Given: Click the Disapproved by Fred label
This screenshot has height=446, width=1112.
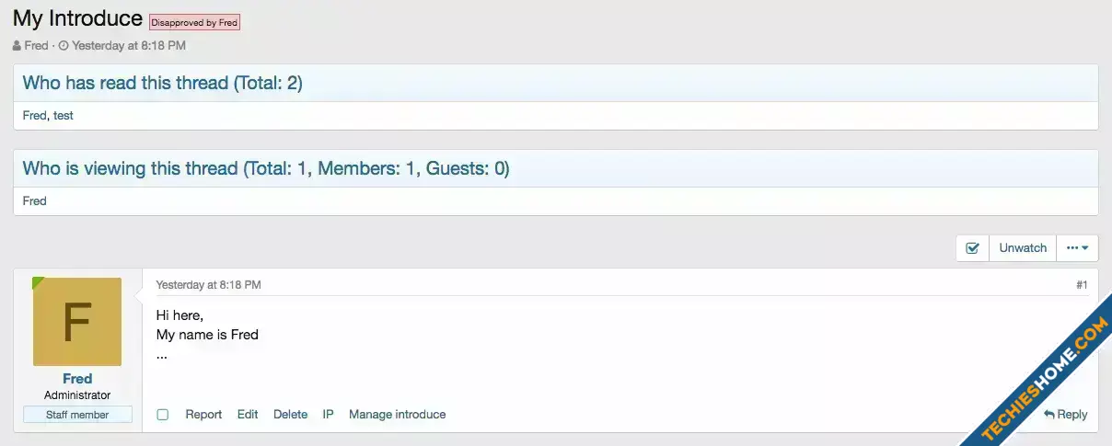Looking at the screenshot, I should tap(194, 23).
